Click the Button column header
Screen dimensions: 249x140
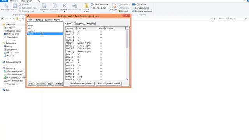point(71,28)
